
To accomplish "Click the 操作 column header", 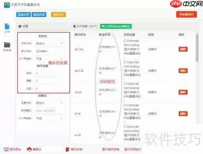I will 181,34.
